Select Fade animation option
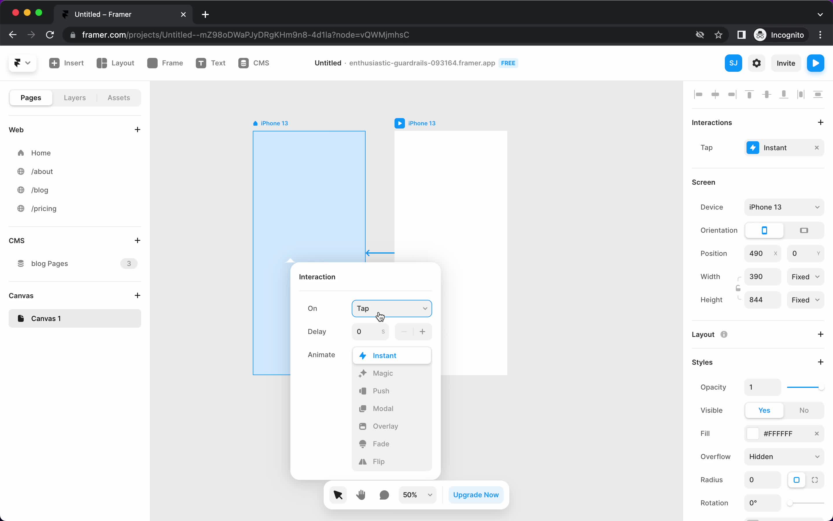 [x=381, y=443]
